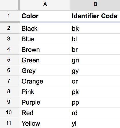The image size is (120, 128).
Task: Click the select-all corner box
Action: coord(9,5)
